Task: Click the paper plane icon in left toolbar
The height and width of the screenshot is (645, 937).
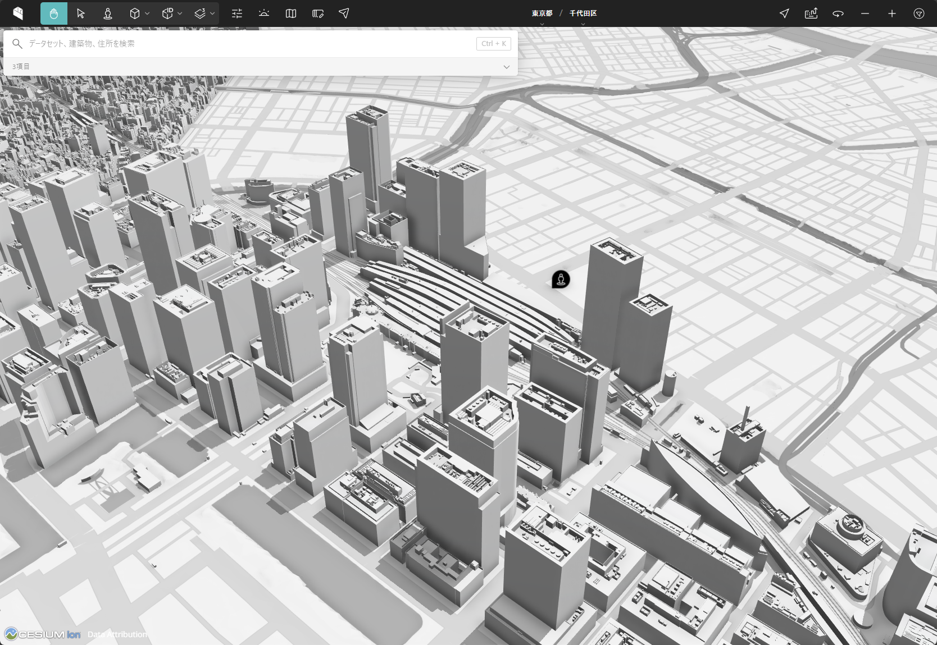Action: pos(344,13)
